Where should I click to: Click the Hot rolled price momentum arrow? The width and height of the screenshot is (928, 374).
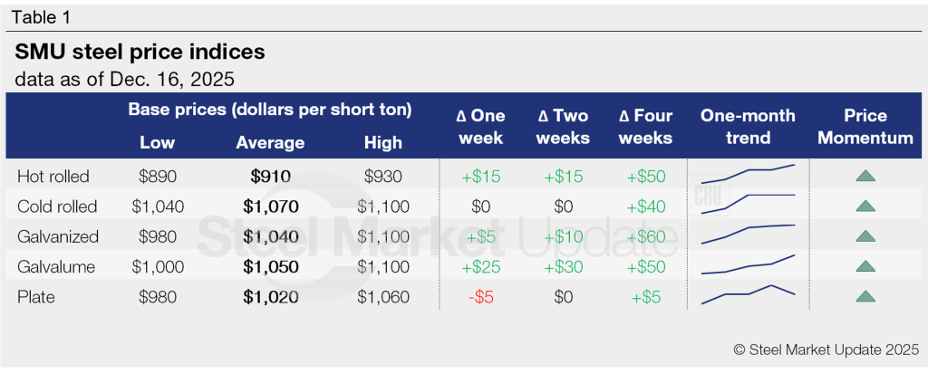point(865,176)
